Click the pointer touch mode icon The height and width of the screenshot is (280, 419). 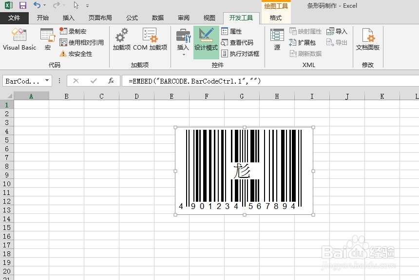[x=76, y=5]
